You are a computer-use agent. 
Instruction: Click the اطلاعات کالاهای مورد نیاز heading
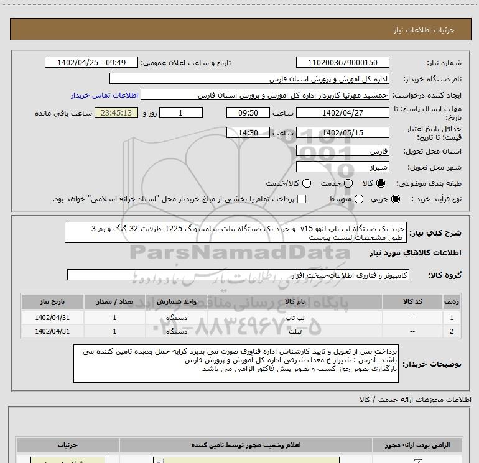415,254
